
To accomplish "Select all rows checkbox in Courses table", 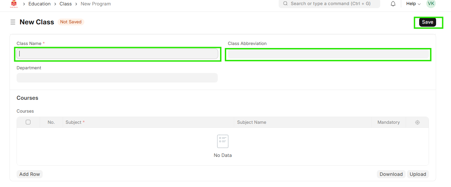I will pyautogui.click(x=28, y=122).
